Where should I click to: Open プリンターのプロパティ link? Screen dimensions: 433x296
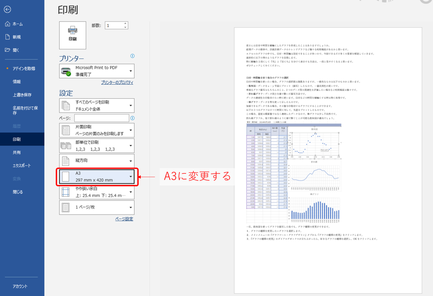(117, 82)
